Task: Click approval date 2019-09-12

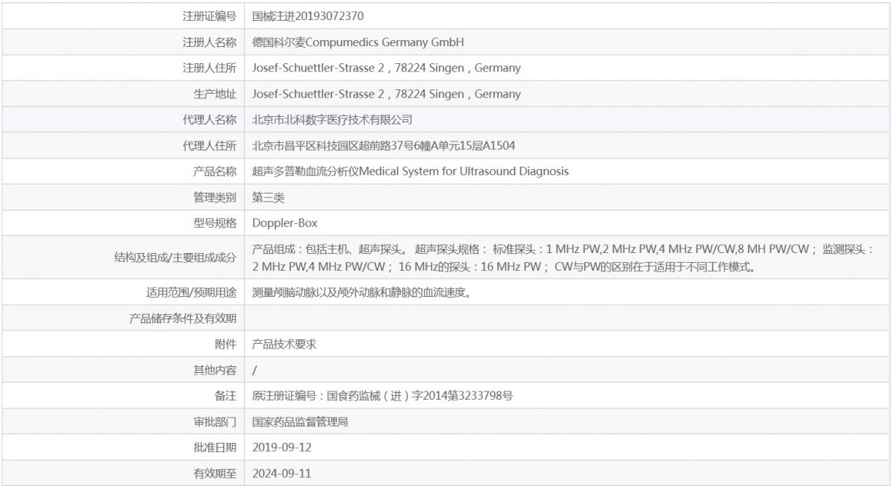Action: [x=282, y=447]
